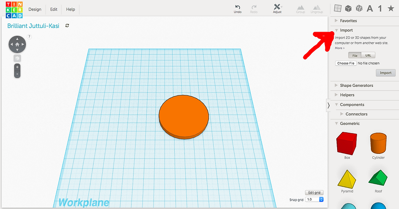The image size is (399, 209).
Task: Click the home view button in navigator
Action: tap(17, 44)
